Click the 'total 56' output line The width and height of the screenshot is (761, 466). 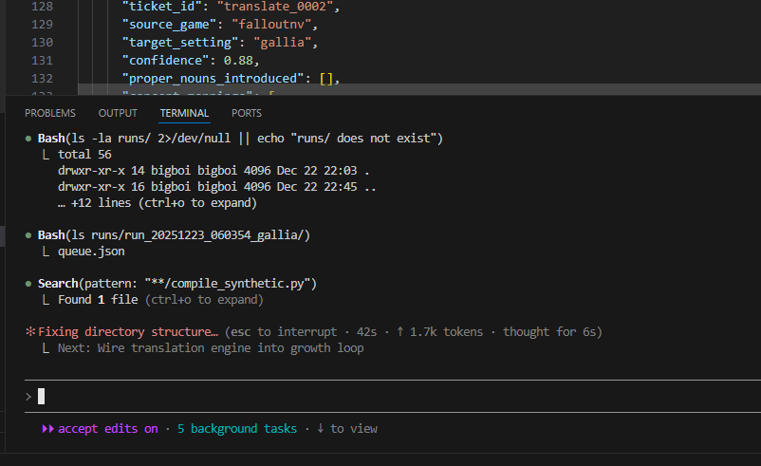click(x=84, y=155)
